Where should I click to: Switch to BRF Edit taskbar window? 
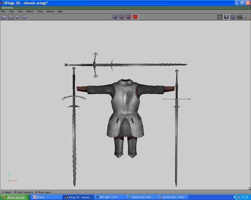[x=109, y=197]
